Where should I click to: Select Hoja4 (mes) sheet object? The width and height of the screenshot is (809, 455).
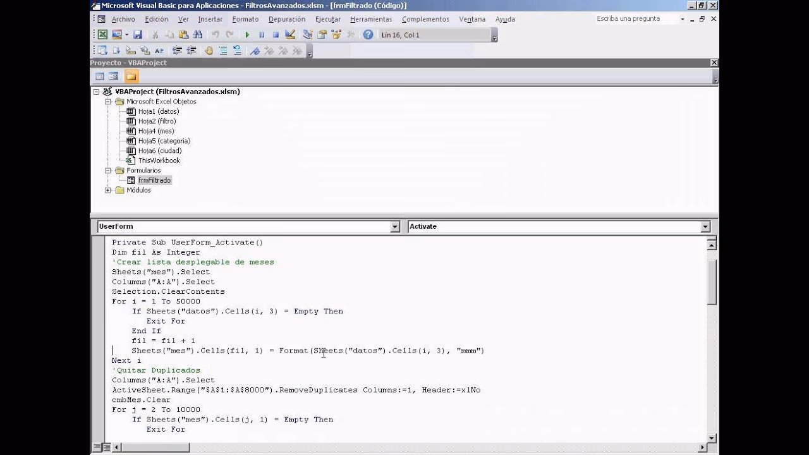coord(156,131)
